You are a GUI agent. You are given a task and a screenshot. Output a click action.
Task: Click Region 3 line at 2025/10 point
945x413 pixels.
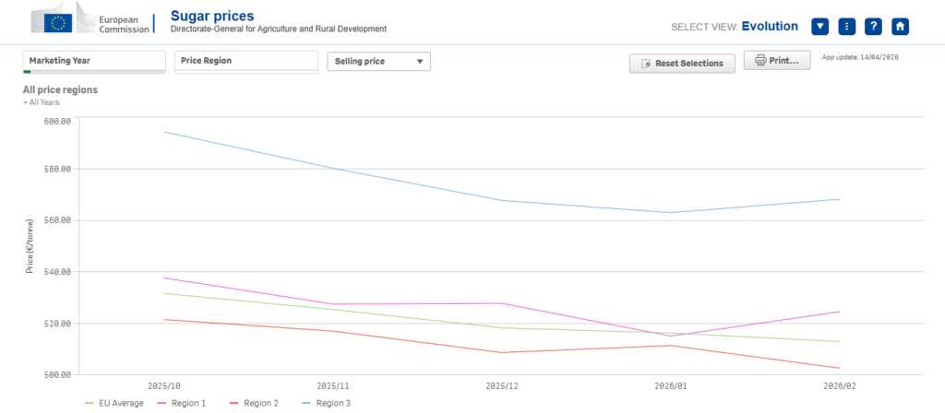pos(164,132)
